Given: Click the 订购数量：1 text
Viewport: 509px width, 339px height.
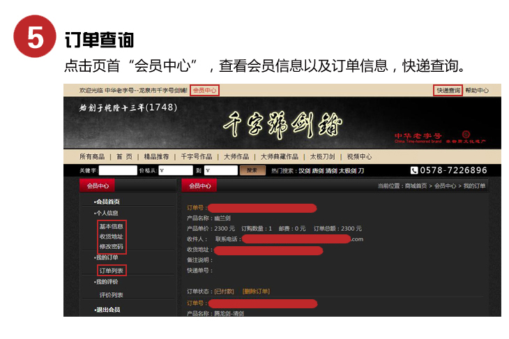Looking at the screenshot, I should point(257,229).
